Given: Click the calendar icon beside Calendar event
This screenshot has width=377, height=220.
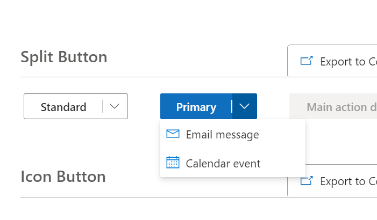Looking at the screenshot, I should [x=173, y=163].
